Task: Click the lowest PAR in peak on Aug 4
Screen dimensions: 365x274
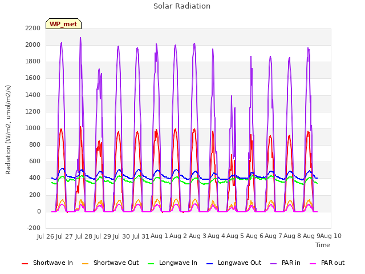Action: 232,96
